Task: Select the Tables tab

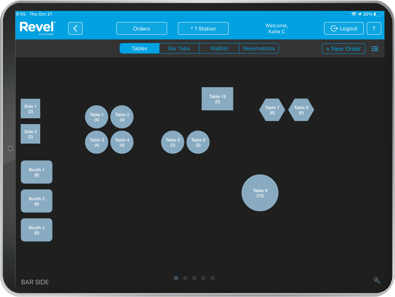Action: 140,48
